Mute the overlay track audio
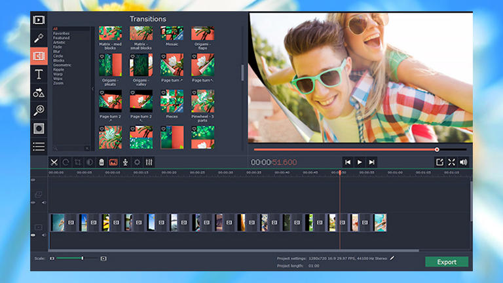 (x=44, y=202)
